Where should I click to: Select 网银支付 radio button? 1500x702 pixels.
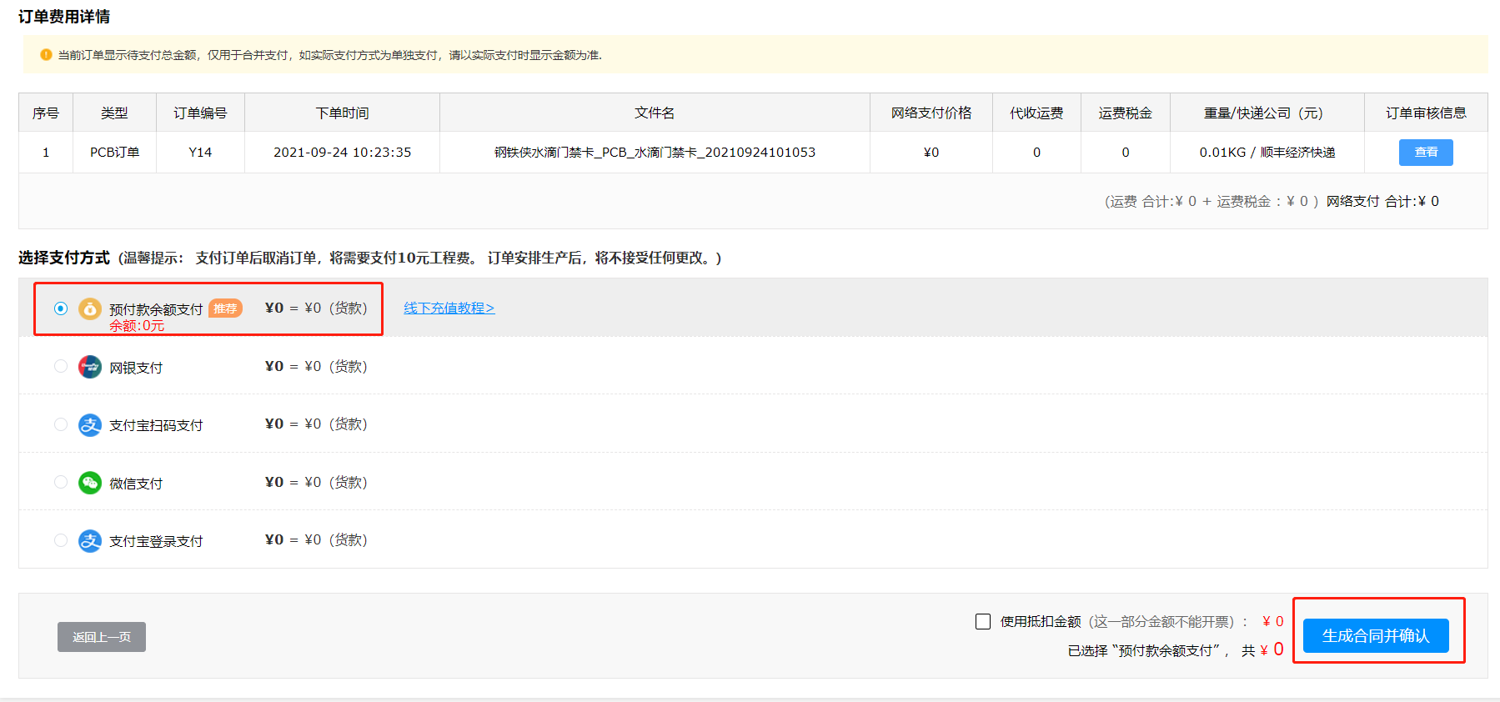coord(61,366)
